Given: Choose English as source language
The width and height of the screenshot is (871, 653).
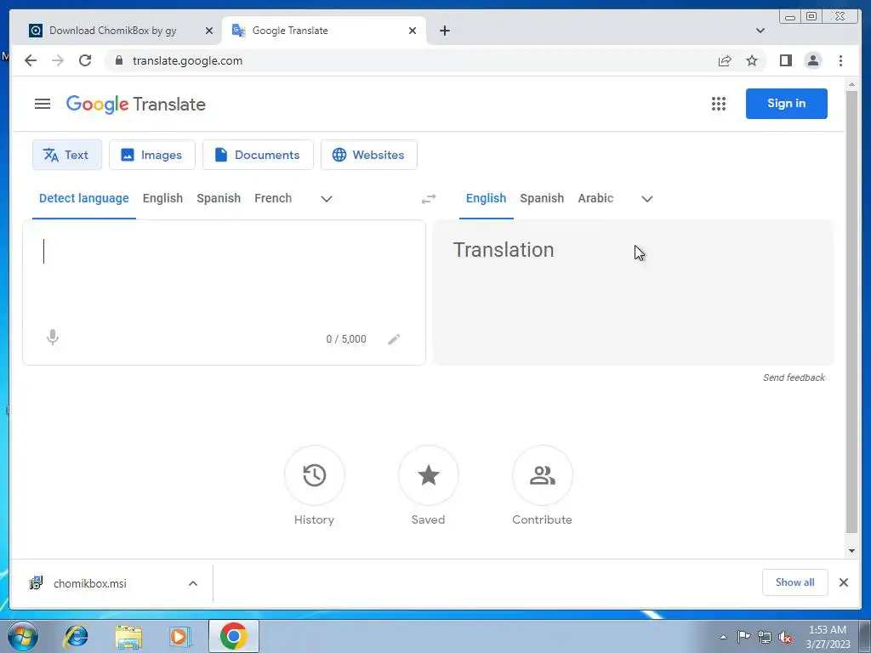Looking at the screenshot, I should (x=162, y=198).
